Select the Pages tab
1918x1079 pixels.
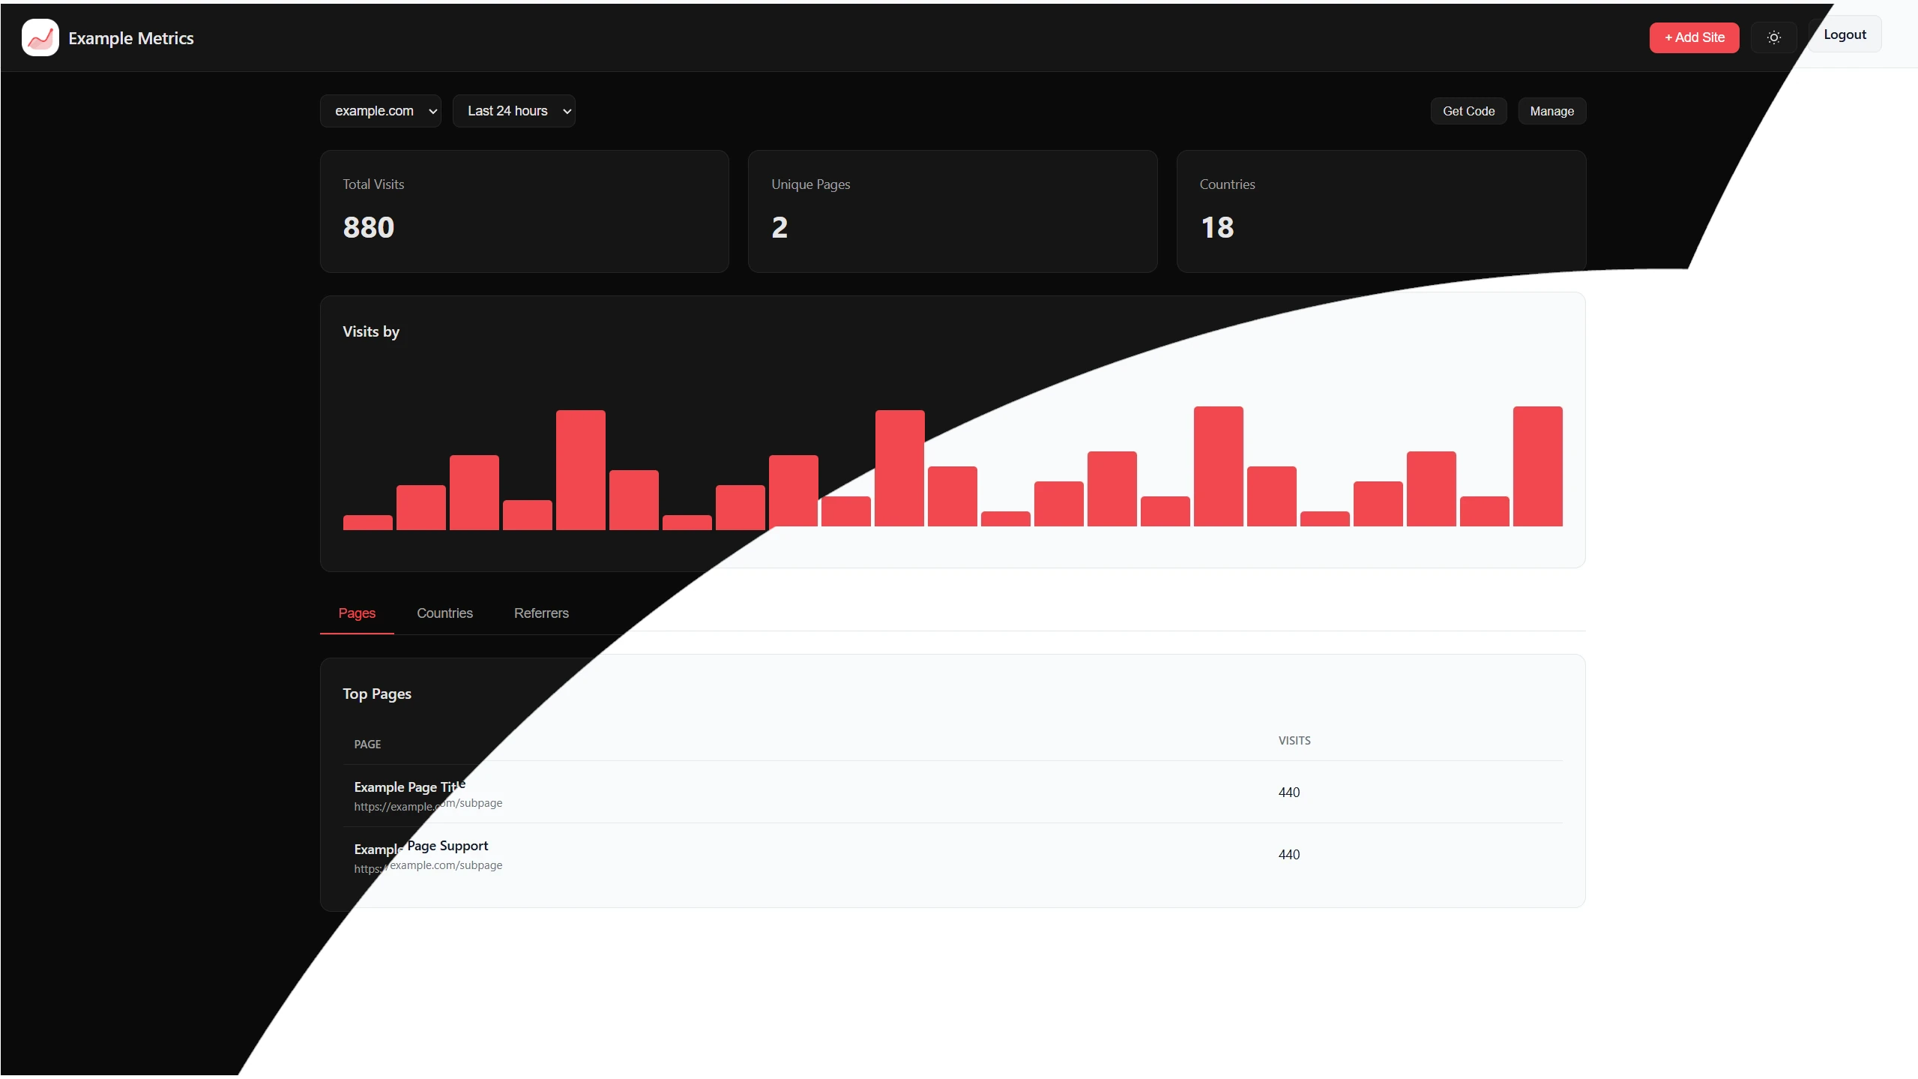[357, 613]
